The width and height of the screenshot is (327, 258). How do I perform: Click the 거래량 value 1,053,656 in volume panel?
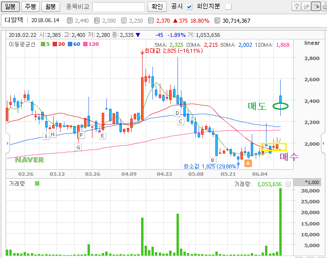pyautogui.click(x=269, y=184)
